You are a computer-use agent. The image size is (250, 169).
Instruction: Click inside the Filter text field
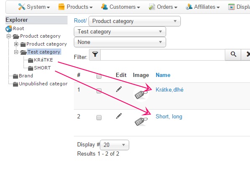tap(163, 55)
